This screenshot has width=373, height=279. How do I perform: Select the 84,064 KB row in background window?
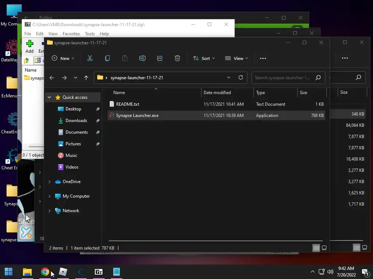pos(349,125)
